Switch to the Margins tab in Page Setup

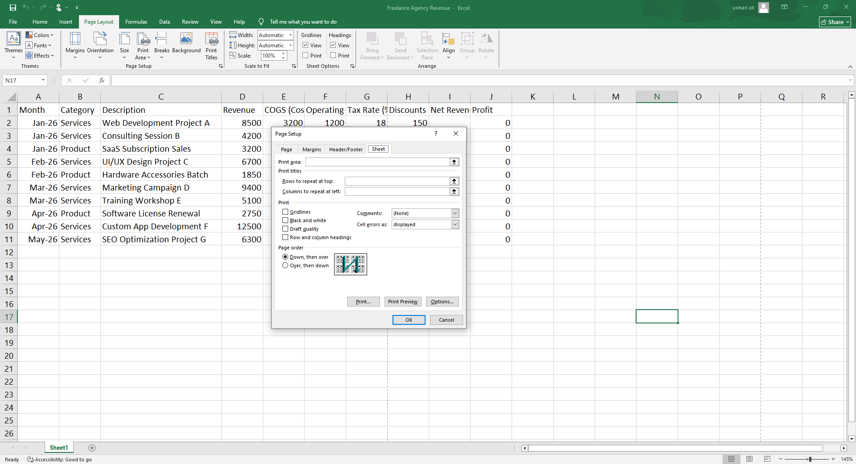coord(311,149)
